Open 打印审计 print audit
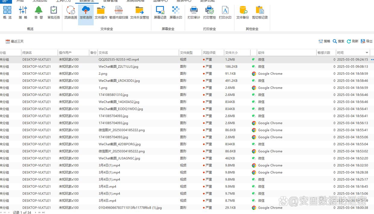The height and width of the screenshot is (214, 374). coord(194,13)
